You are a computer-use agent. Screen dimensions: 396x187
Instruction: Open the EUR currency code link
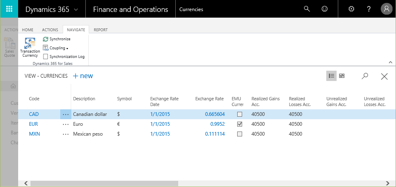click(33, 124)
